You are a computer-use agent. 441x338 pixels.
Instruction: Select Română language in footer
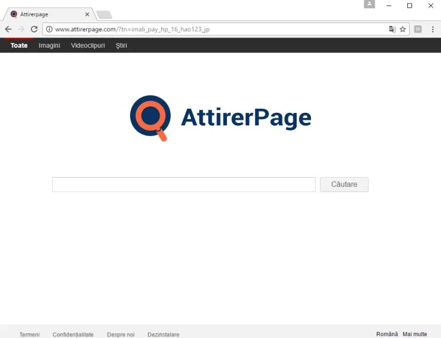(387, 334)
